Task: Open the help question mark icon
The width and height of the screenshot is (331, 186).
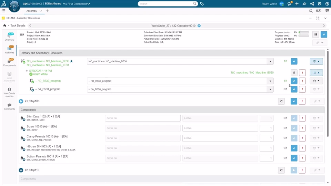Action: 327,4
